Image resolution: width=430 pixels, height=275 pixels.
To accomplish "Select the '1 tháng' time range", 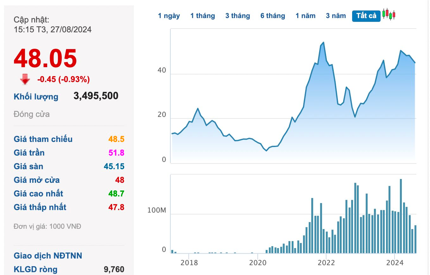I will tap(202, 16).
